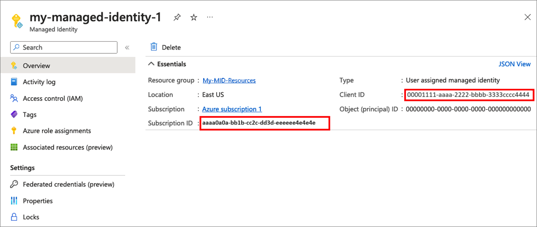Open the Properties page
537x227 pixels.
click(38, 201)
